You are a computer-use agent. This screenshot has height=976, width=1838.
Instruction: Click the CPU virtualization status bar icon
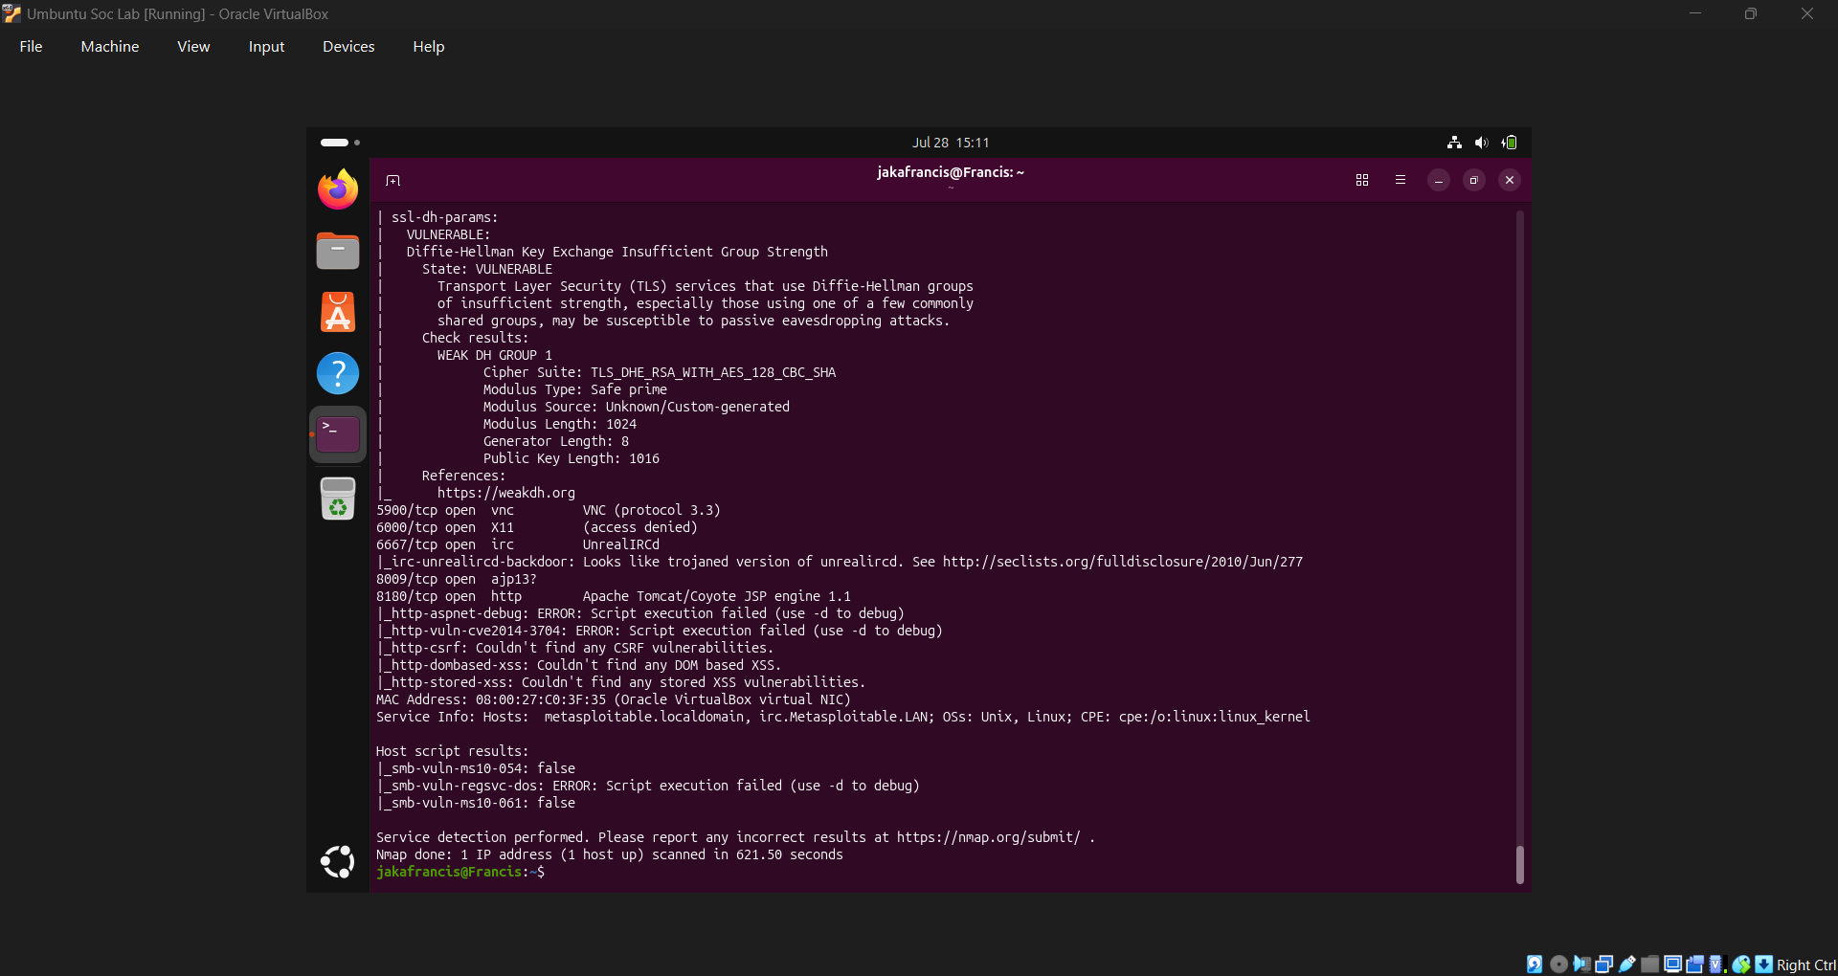pyautogui.click(x=1717, y=965)
